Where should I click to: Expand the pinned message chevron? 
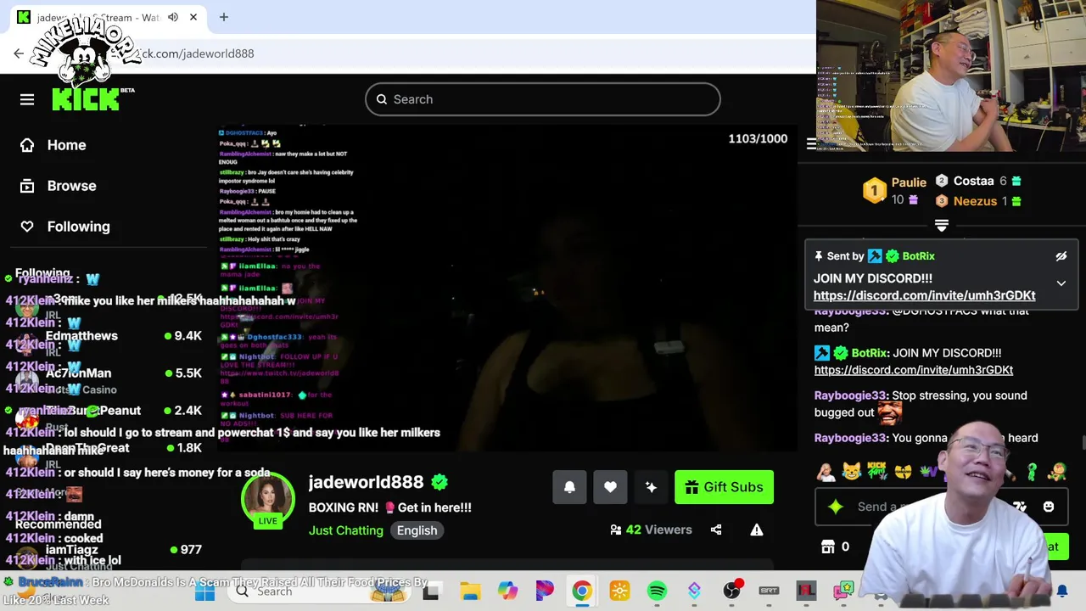tap(1061, 283)
